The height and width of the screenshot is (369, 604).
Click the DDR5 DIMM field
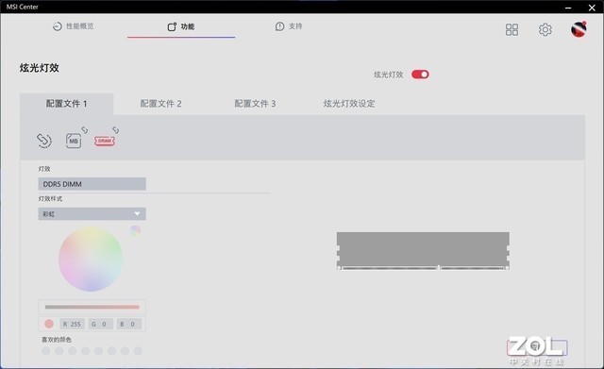coord(92,184)
